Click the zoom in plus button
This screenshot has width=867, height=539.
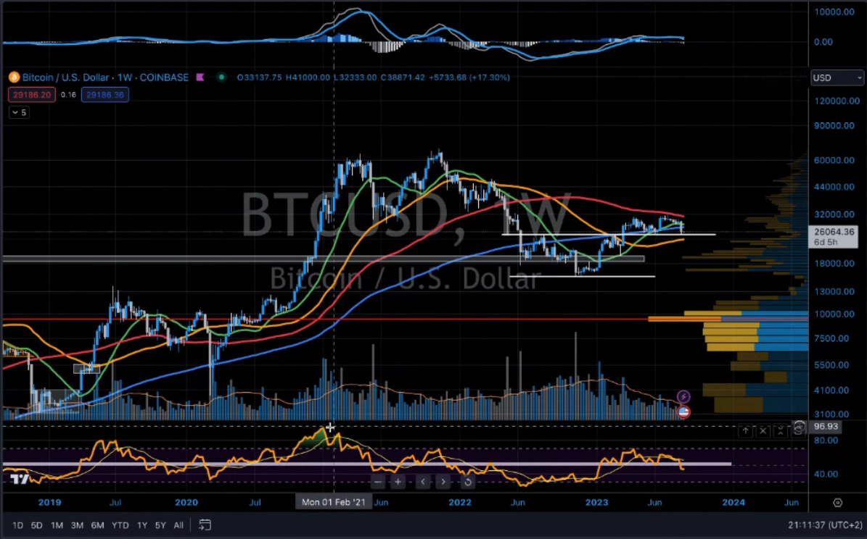398,482
